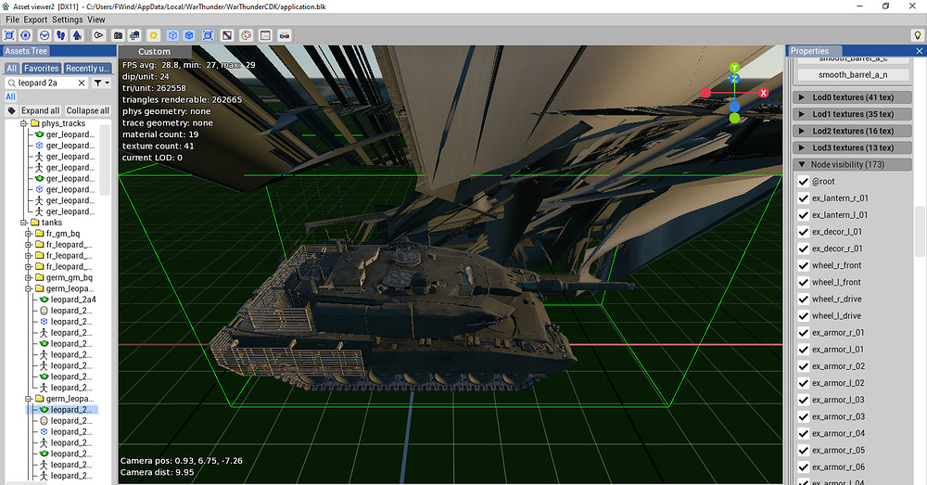The image size is (927, 485).
Task: Open the File menu
Action: [x=12, y=19]
